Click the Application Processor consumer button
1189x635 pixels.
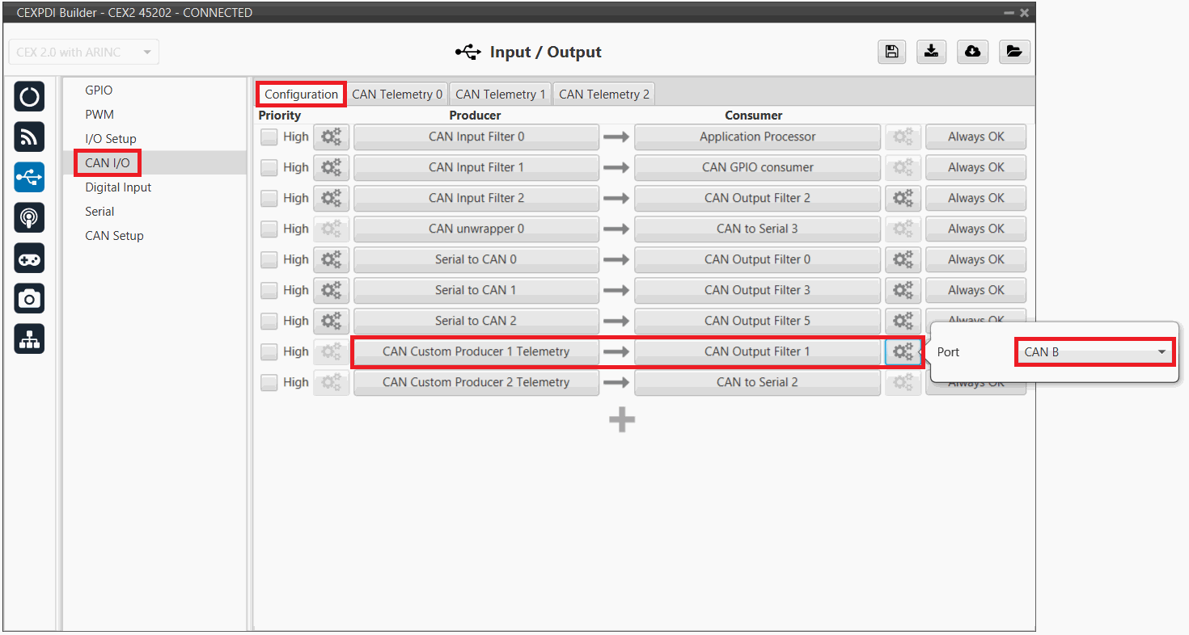coord(757,137)
